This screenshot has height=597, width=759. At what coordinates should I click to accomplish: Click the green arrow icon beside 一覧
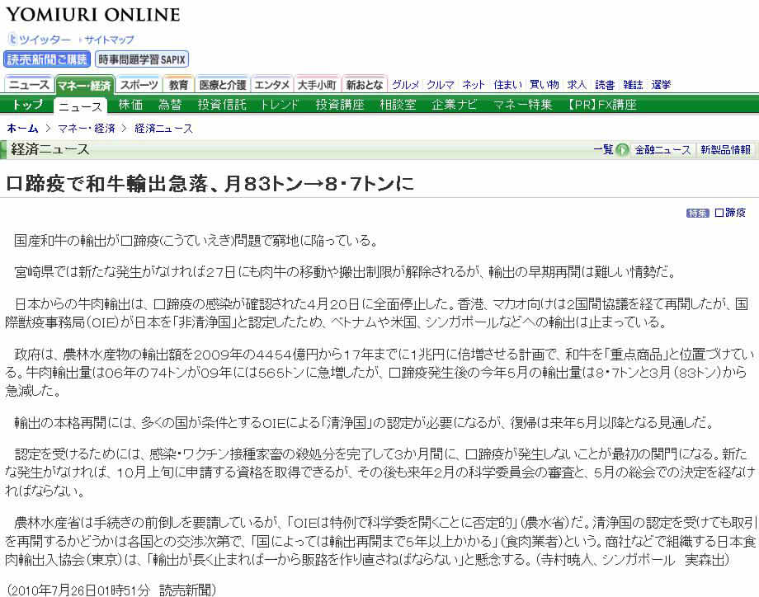point(622,149)
